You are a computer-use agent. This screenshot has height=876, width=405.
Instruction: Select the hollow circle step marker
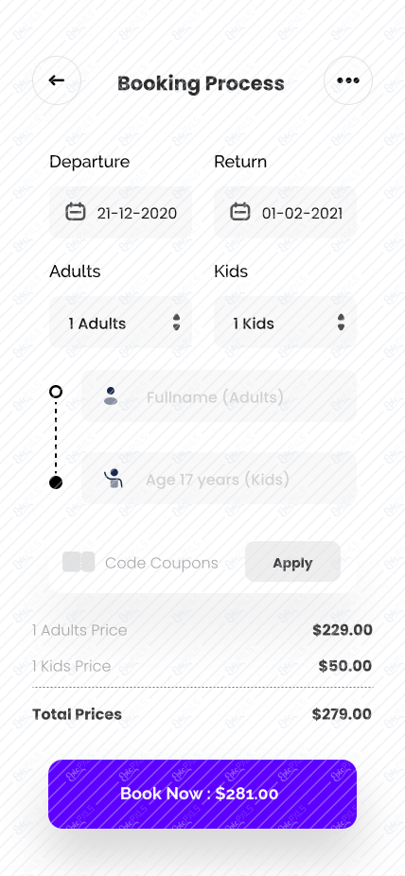(x=55, y=392)
